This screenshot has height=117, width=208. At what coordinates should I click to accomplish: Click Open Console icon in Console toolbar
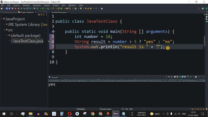[x=196, y=77]
